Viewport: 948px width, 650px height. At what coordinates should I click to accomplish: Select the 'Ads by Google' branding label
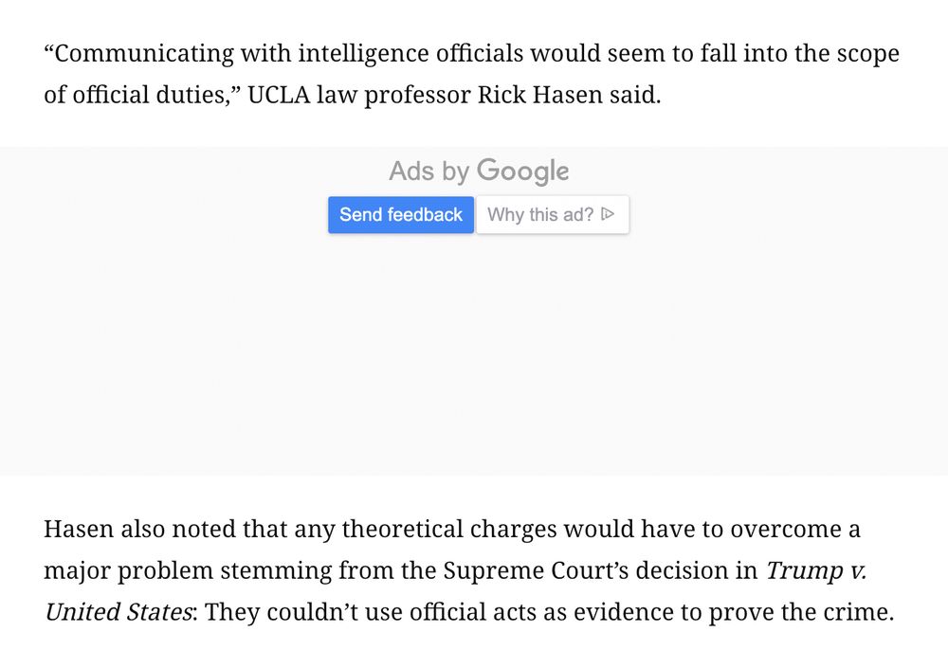478,170
